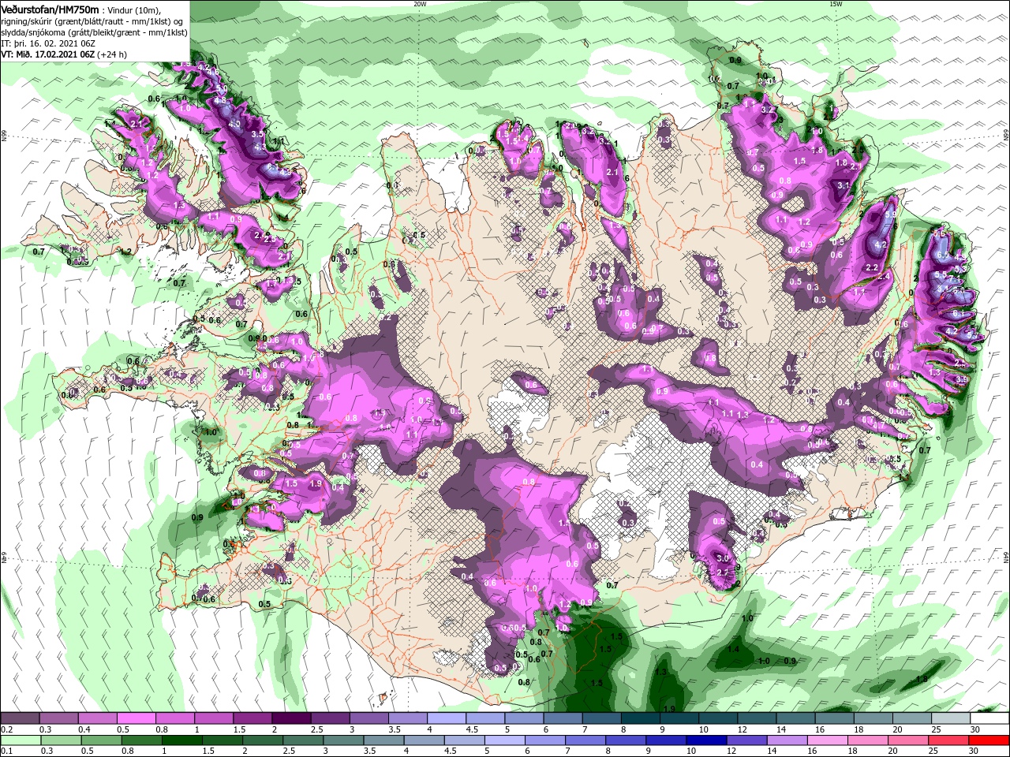
Task: Click the 'rigning/skúrir' legend description line
Action: (91, 21)
